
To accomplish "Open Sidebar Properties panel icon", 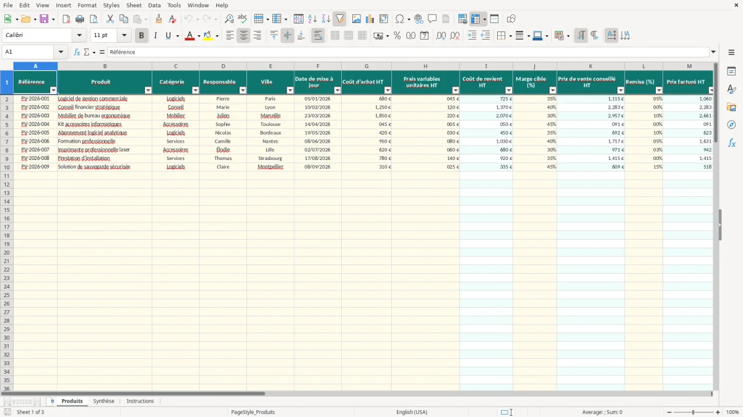I will (731, 72).
